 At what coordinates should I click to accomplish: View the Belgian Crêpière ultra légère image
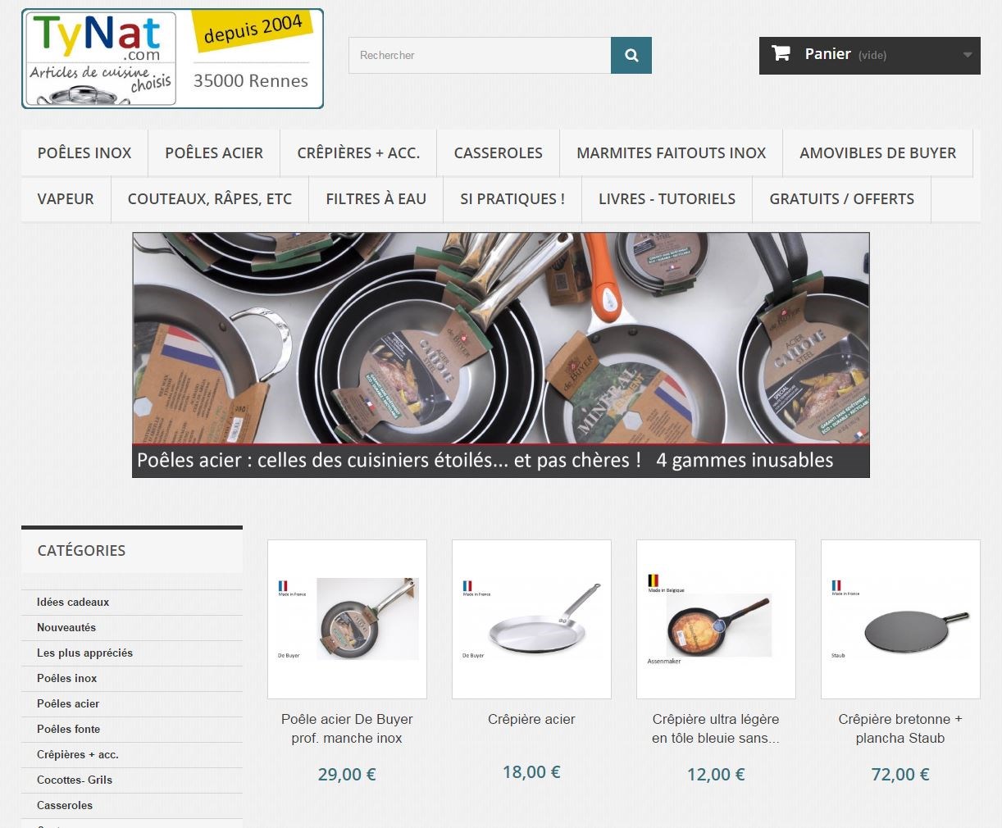(x=716, y=619)
